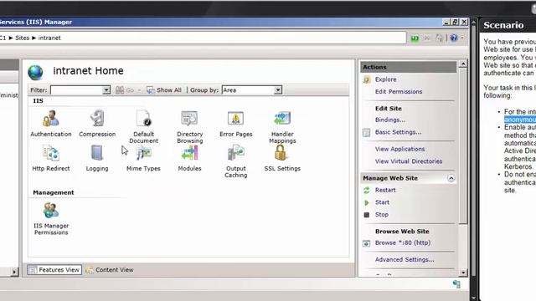Viewport: 536px width, 301px height.
Task: Switch to Features View tab
Action: click(x=54, y=269)
